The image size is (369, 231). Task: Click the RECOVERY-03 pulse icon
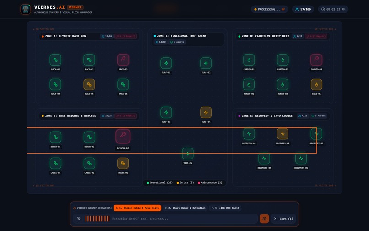pos(316,134)
